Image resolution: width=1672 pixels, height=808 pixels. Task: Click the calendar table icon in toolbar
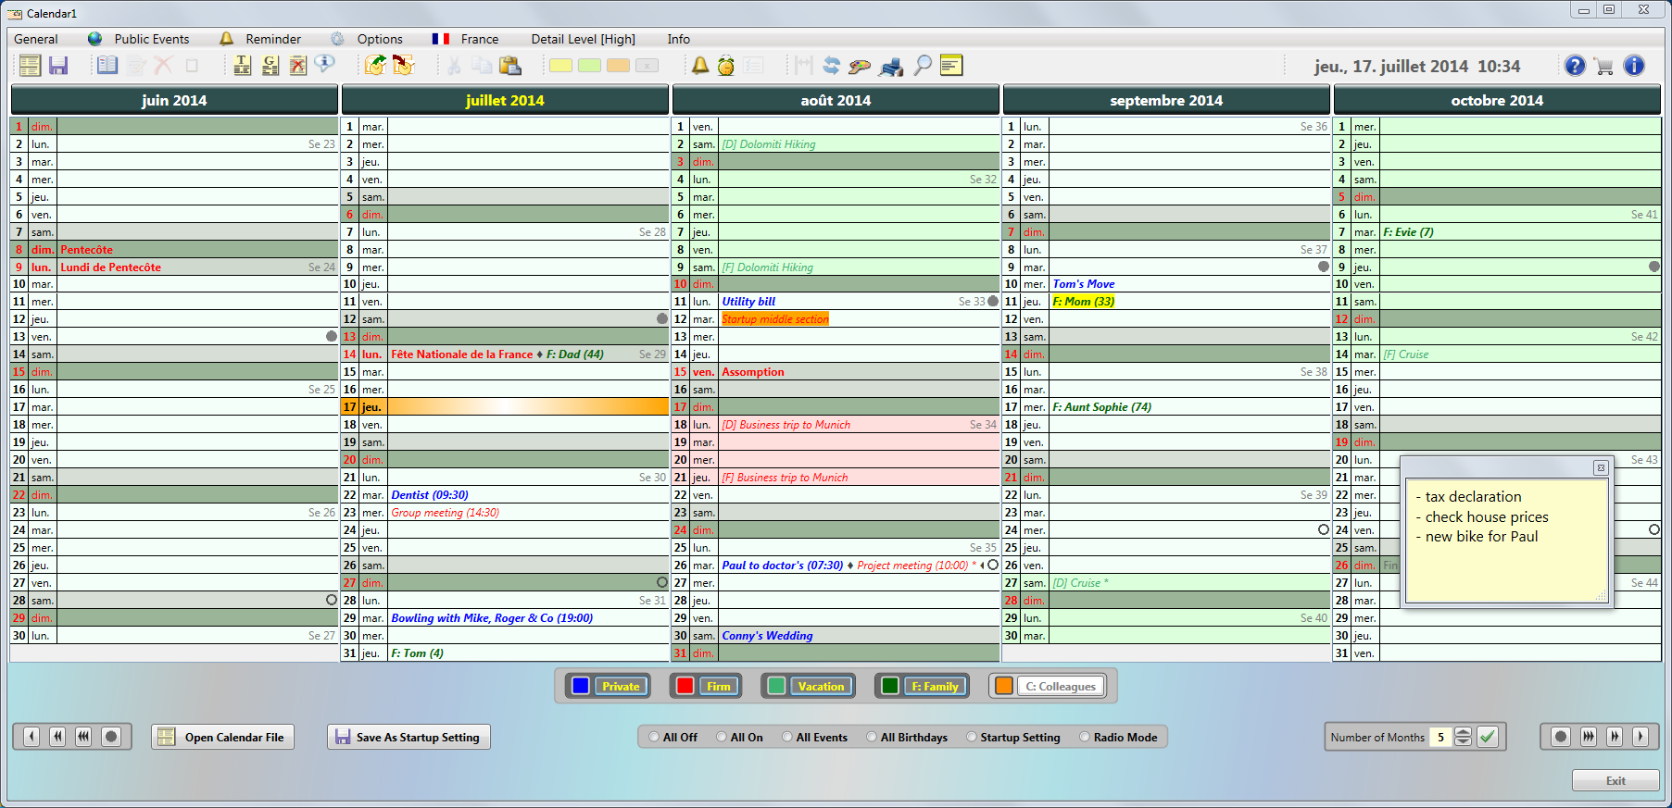click(30, 66)
